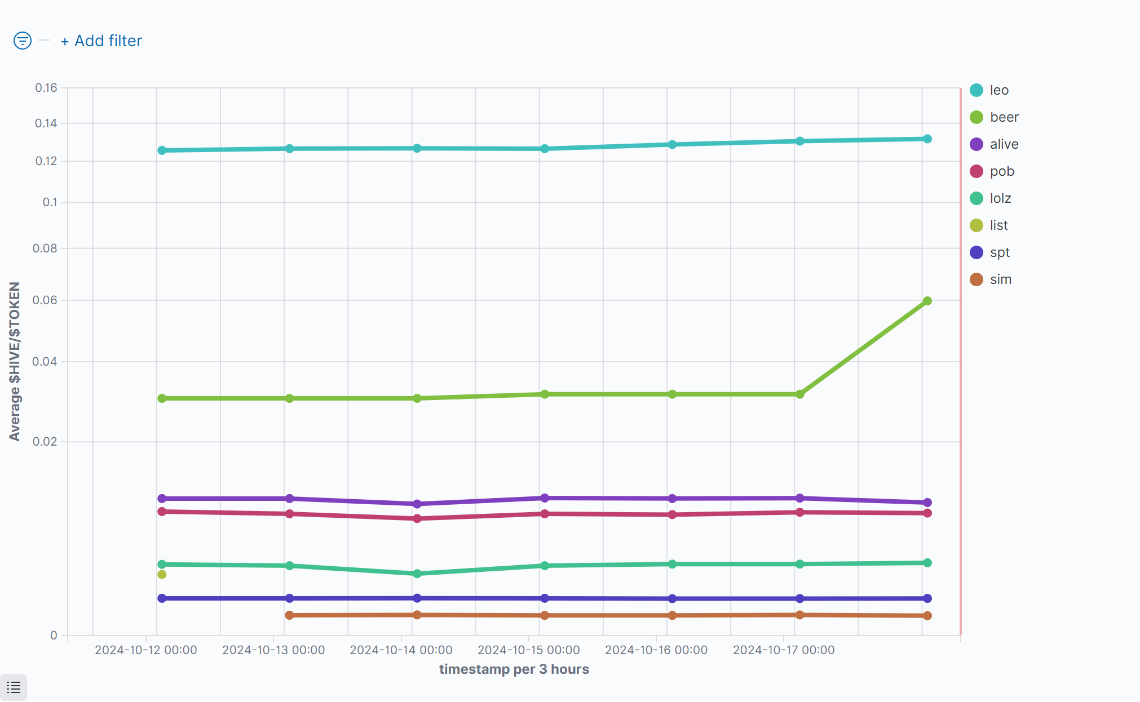1140x702 pixels.
Task: Click the magenta pob legend color dot
Action: pyautogui.click(x=976, y=171)
